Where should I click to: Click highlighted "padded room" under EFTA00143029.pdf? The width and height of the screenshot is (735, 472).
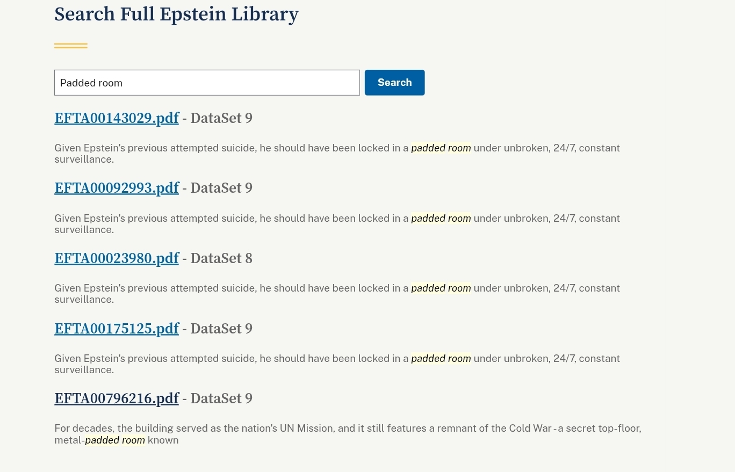click(x=441, y=148)
